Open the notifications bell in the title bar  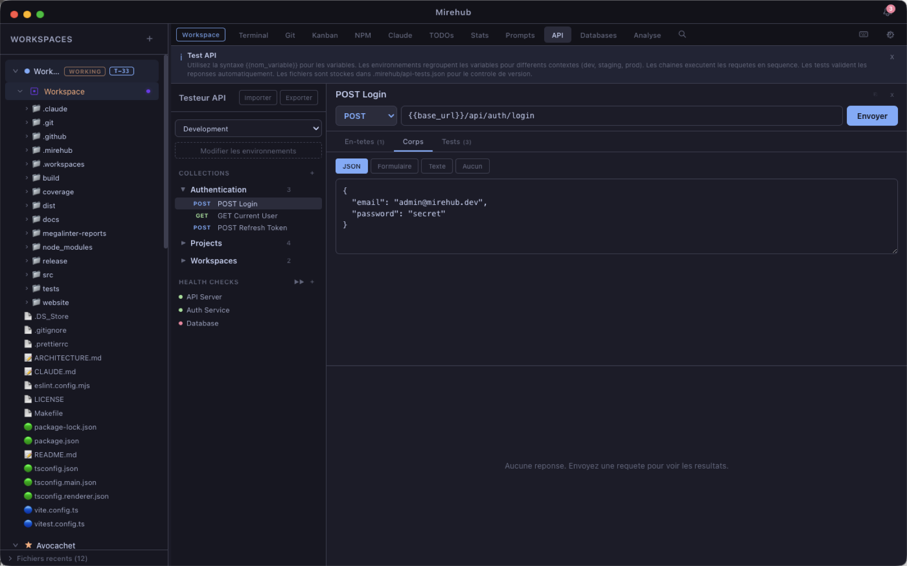point(887,12)
